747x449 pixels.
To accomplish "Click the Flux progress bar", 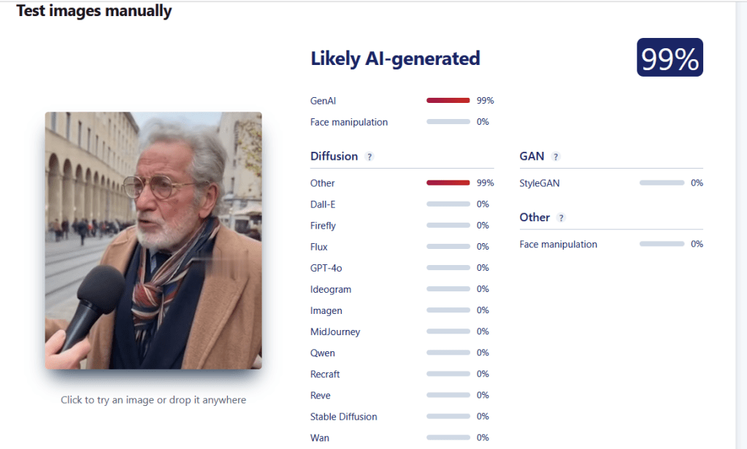I will click(x=448, y=246).
